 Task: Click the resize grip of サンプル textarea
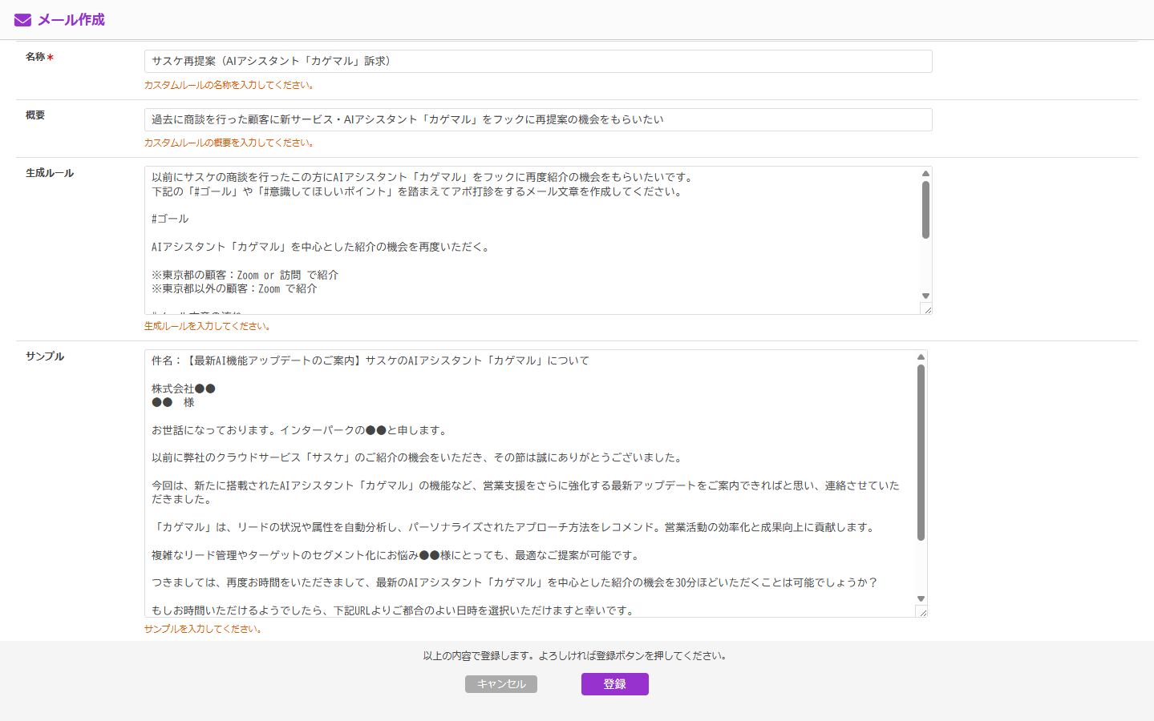point(924,612)
